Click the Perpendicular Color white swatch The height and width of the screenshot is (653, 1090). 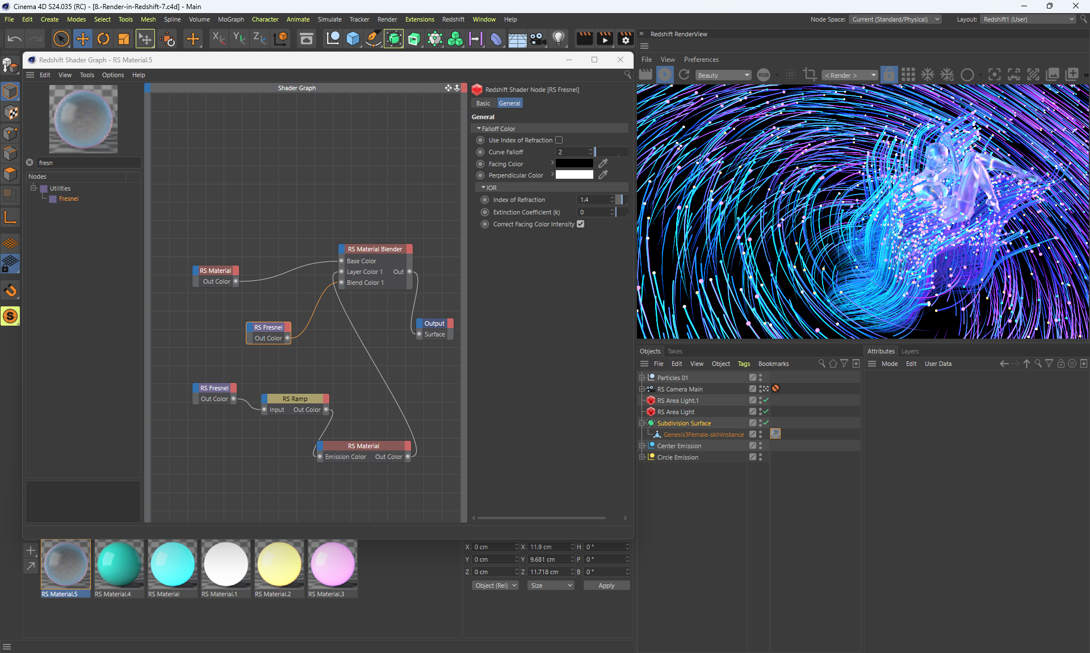click(x=574, y=175)
